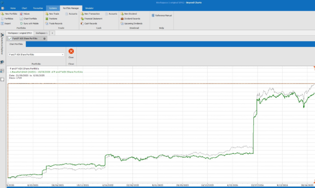Expand the portfolio selection dropdown
Screen dimensions: 315x188
tap(63, 54)
